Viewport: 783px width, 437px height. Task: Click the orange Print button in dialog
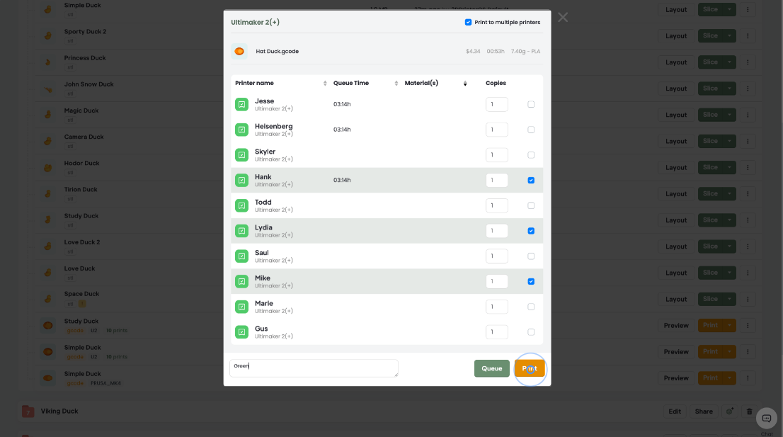point(530,368)
